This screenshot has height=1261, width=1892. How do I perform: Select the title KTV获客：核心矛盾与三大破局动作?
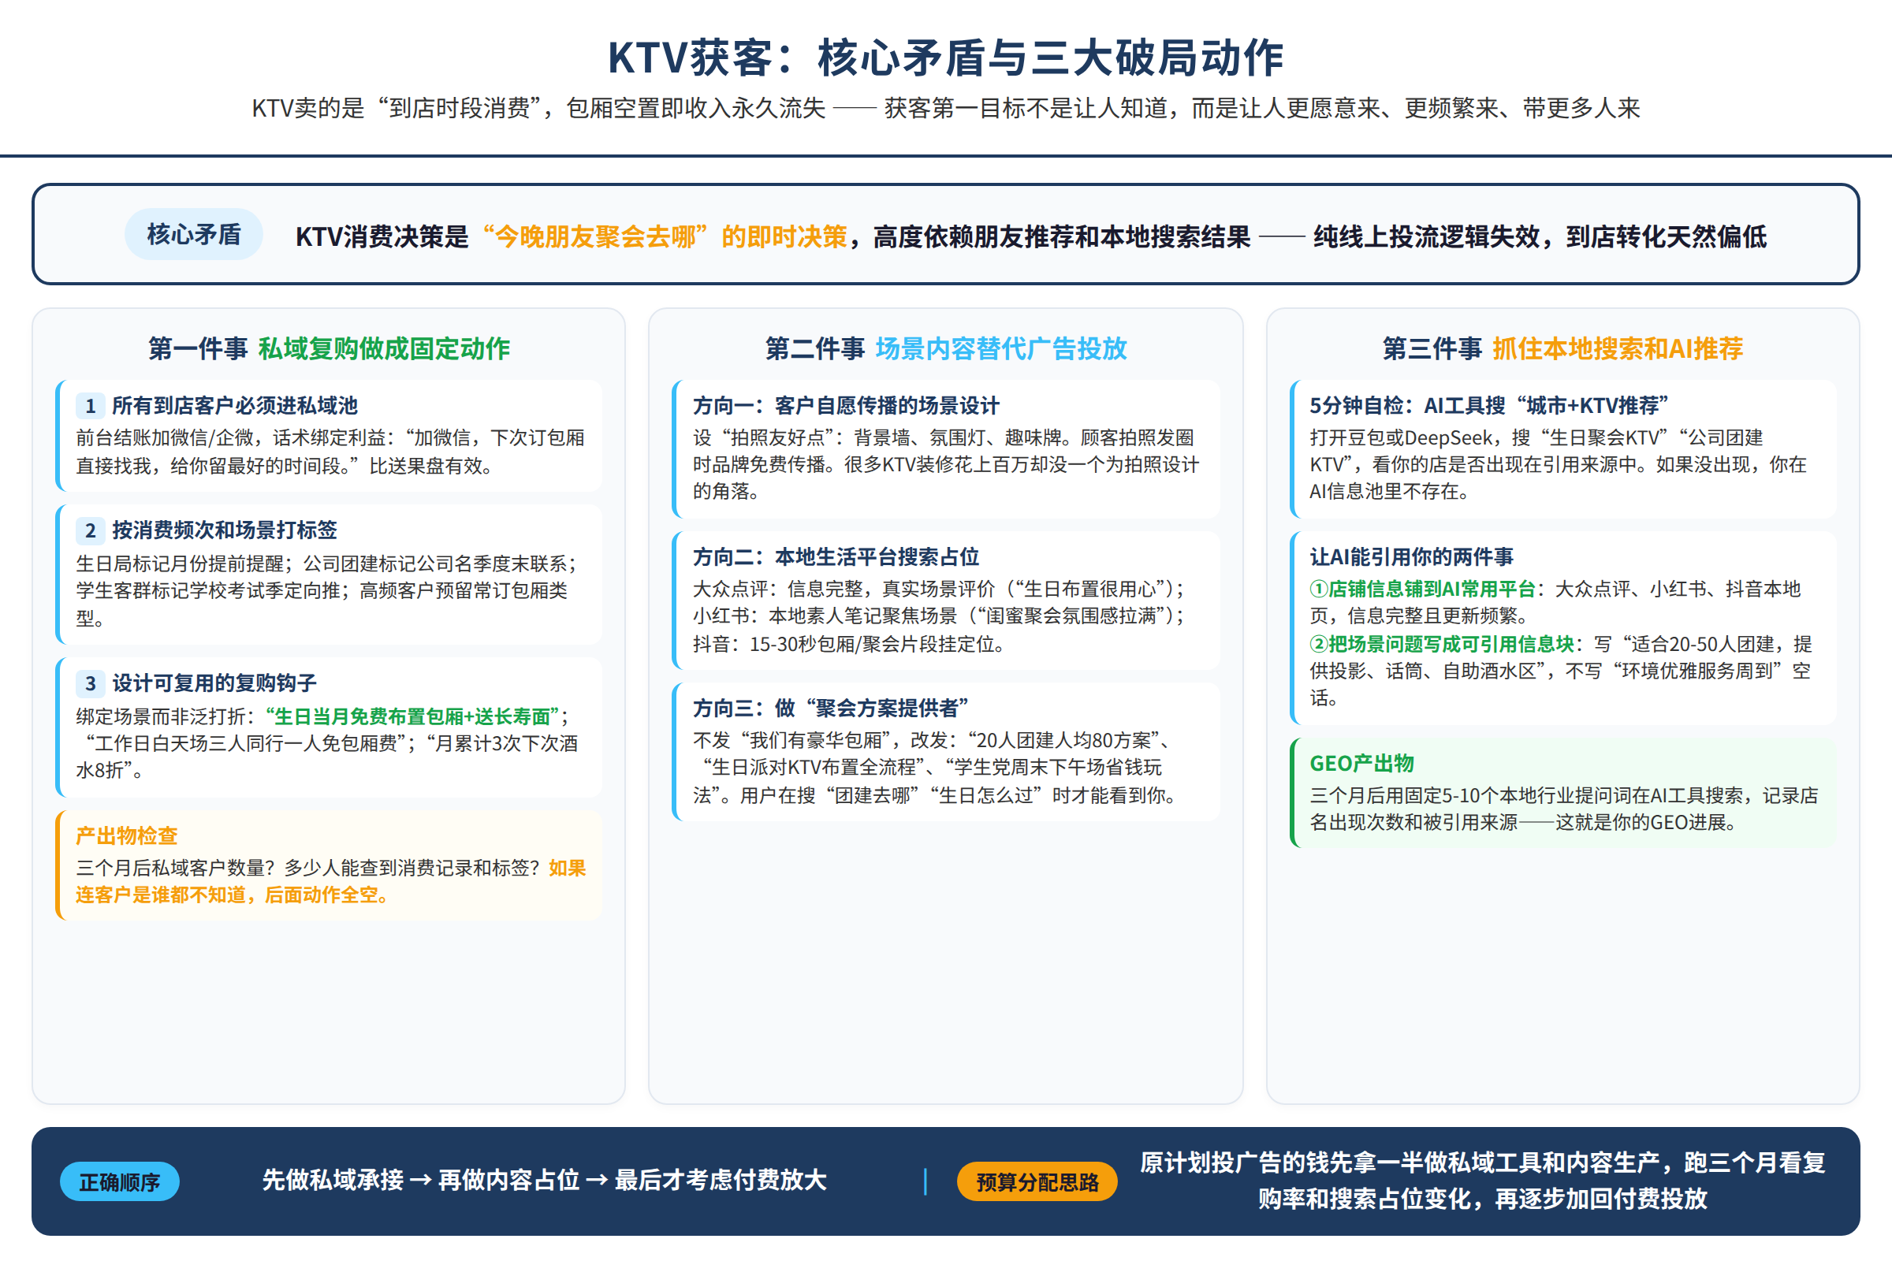[945, 58]
